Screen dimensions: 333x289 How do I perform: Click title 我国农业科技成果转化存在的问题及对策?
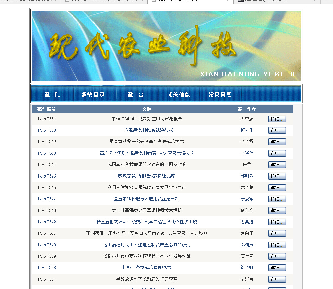(147, 165)
